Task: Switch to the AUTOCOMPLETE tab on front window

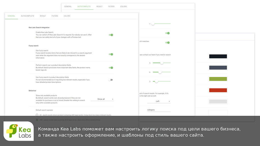Action: pos(27,16)
